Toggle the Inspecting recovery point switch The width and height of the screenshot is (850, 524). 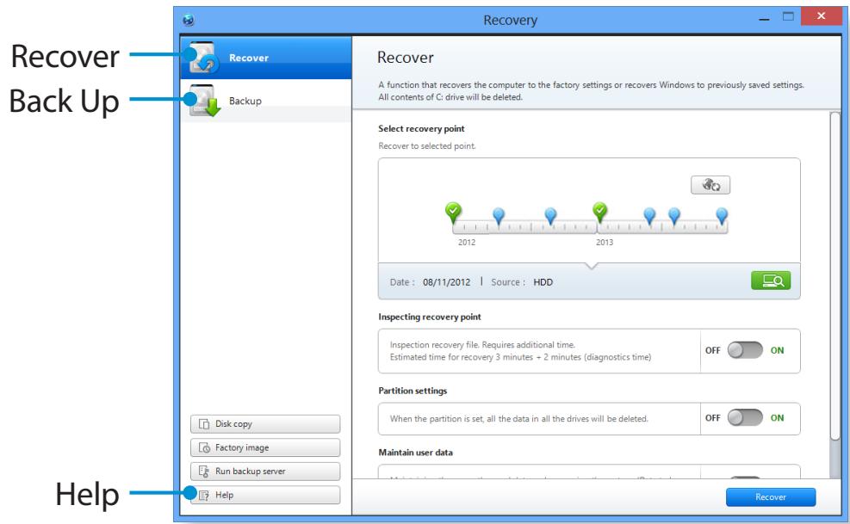pos(745,350)
